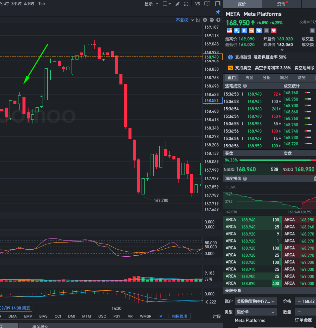This screenshot has width=316, height=328.
Task: Switch chart to 4小时 interval
Action: pyautogui.click(x=29, y=4)
